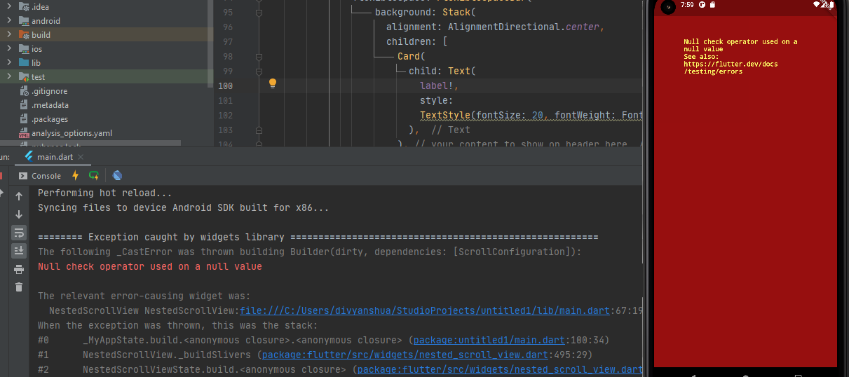
Task: Collapse the code fold marker at line 95
Action: (259, 13)
